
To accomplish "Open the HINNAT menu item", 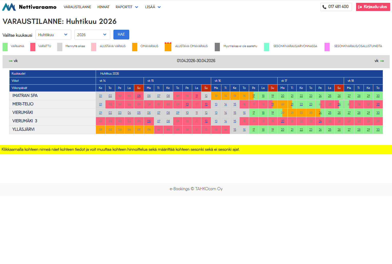I will pos(103,7).
